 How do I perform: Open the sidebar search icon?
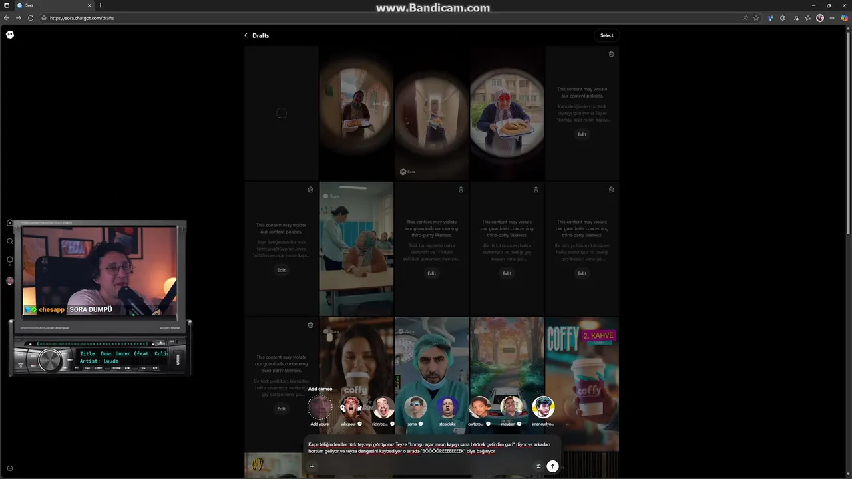point(10,241)
